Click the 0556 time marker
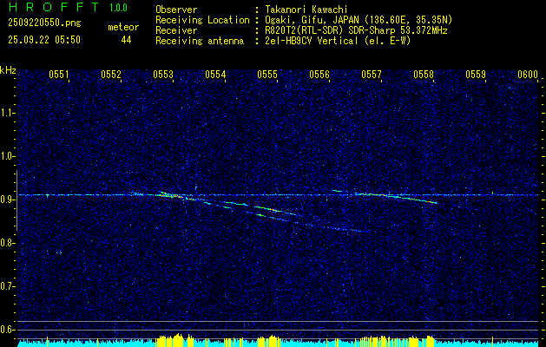This screenshot has height=347, width=546. (x=319, y=75)
